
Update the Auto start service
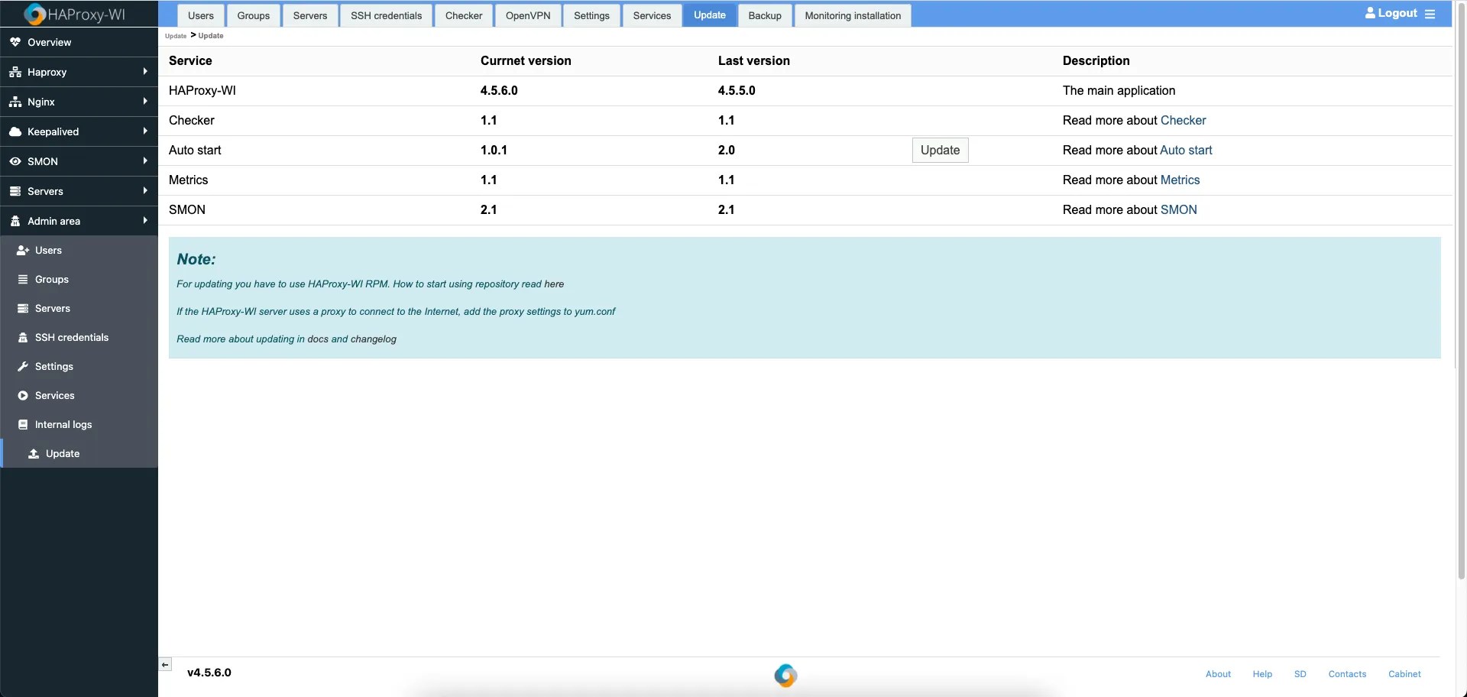pyautogui.click(x=940, y=151)
